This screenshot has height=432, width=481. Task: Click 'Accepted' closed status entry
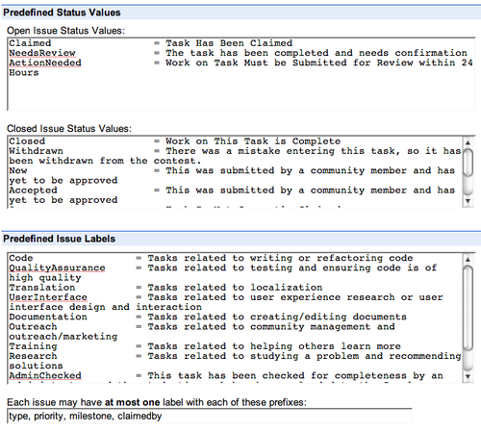tap(33, 190)
